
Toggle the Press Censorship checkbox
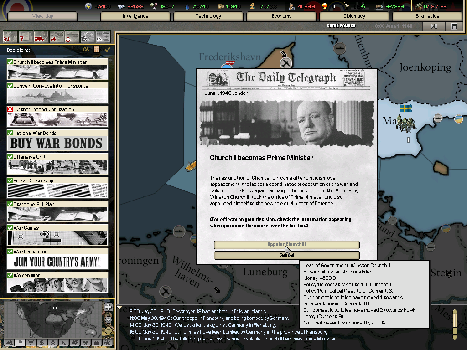tap(10, 180)
